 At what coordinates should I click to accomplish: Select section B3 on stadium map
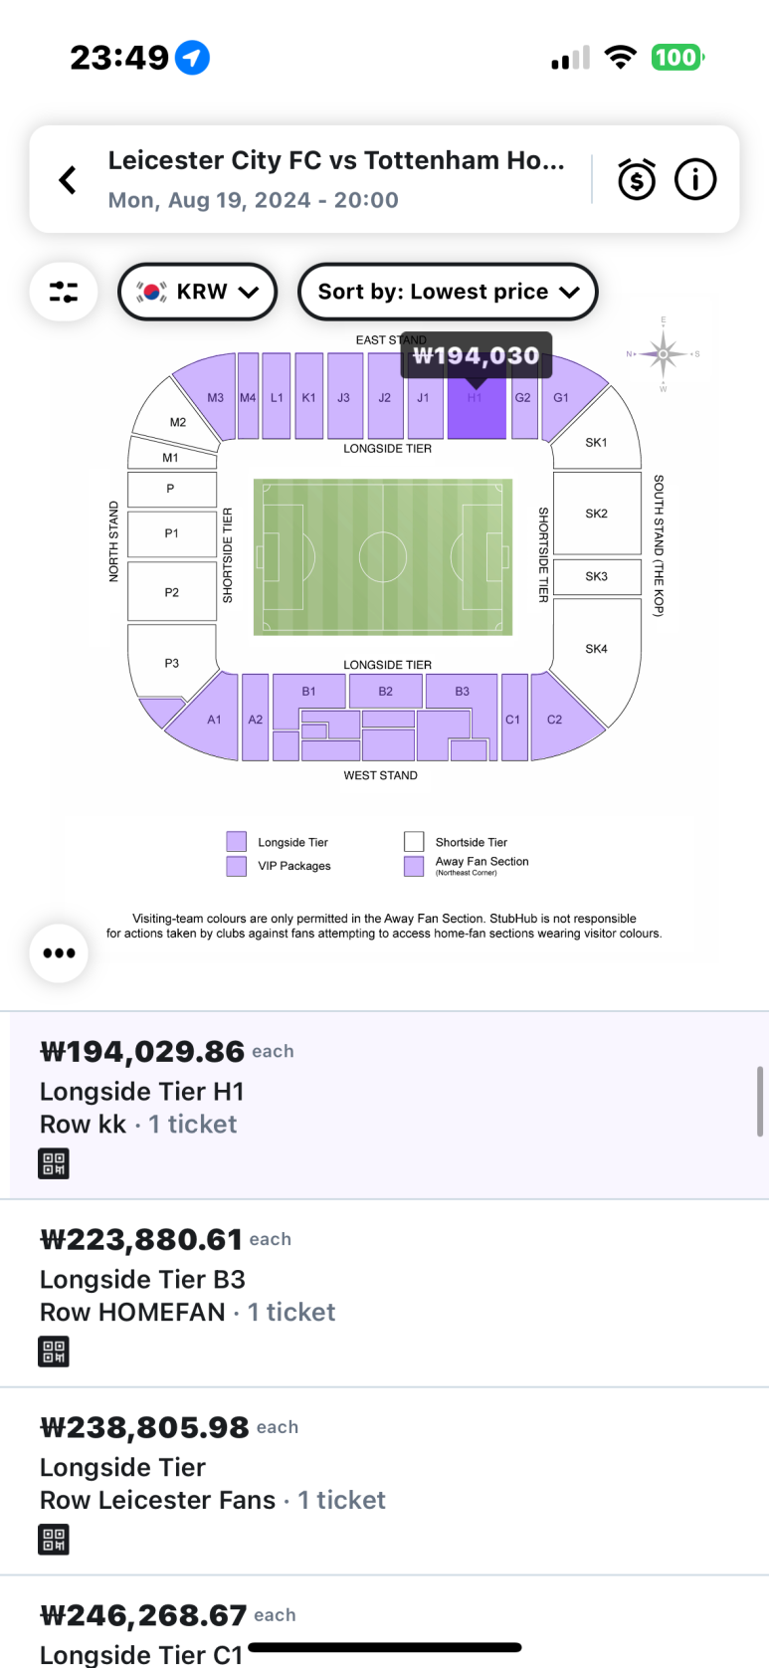pyautogui.click(x=462, y=691)
